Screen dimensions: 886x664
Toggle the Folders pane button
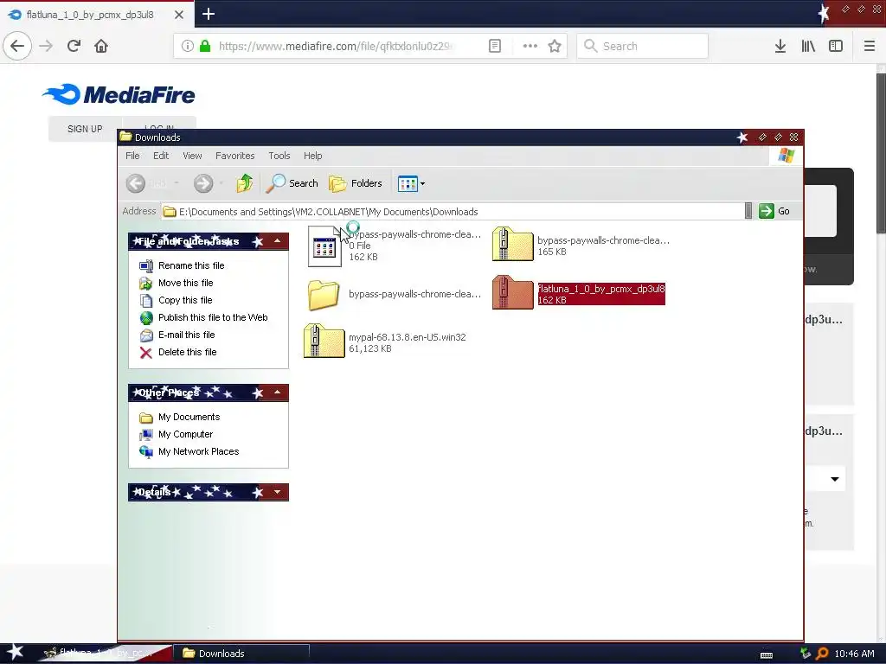356,183
